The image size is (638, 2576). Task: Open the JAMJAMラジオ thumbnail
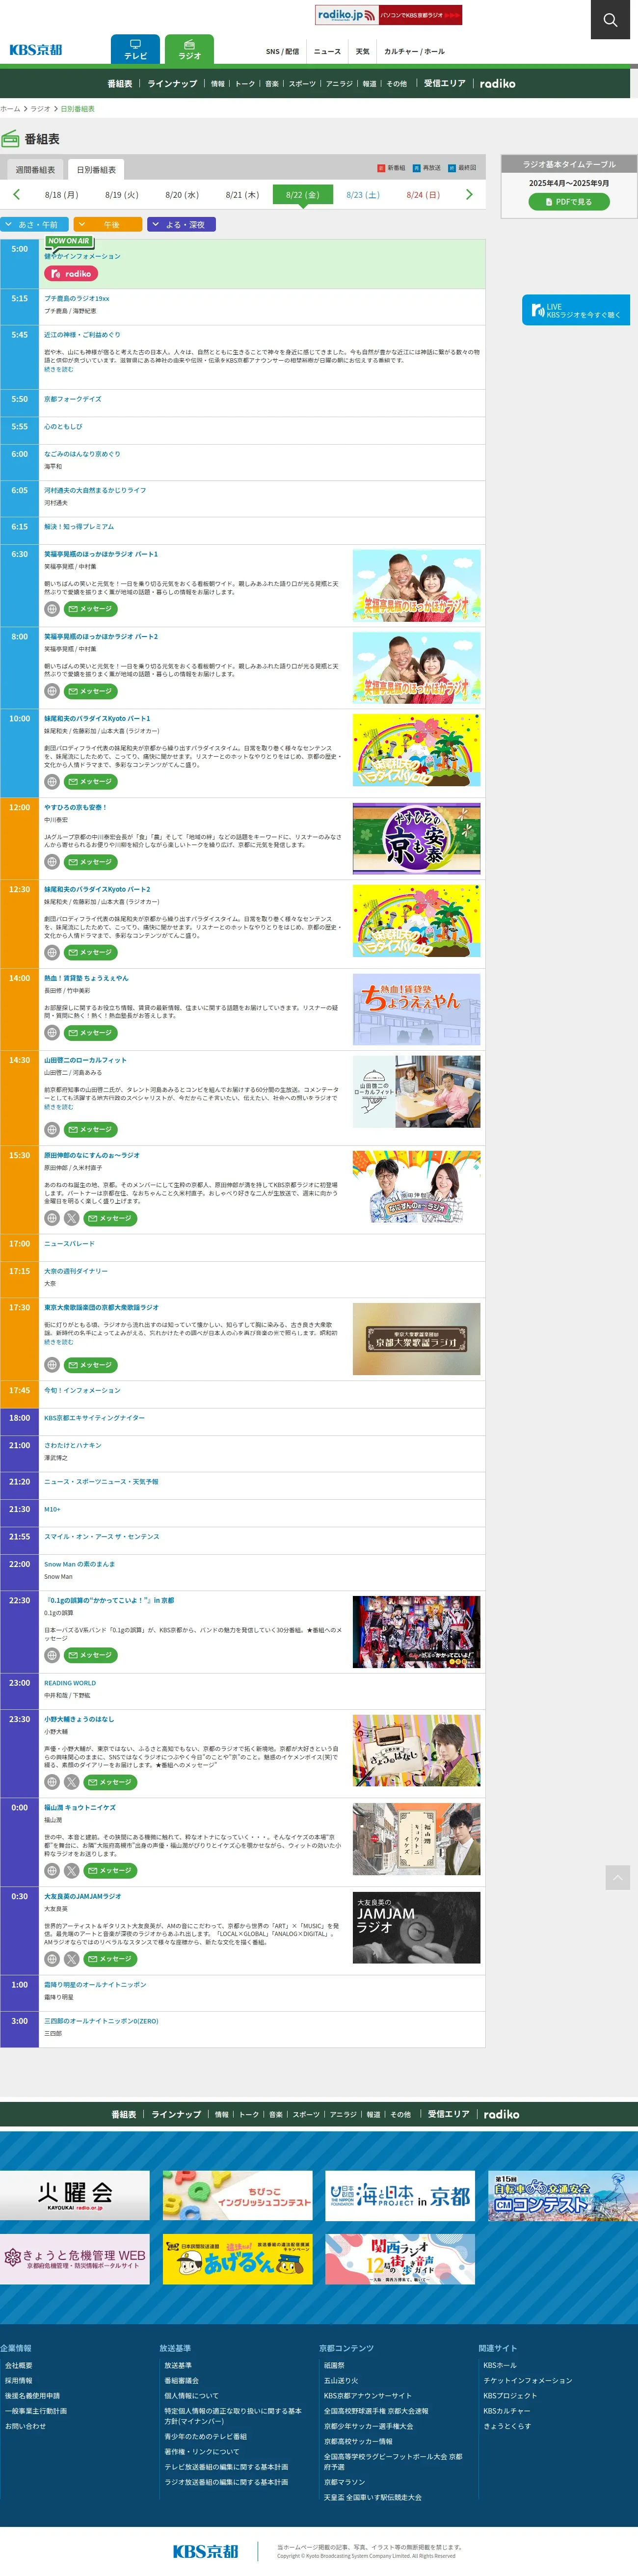pyautogui.click(x=416, y=1928)
